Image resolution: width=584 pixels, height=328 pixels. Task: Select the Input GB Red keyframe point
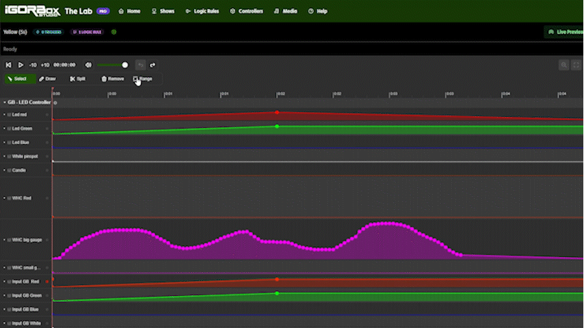coord(277,279)
